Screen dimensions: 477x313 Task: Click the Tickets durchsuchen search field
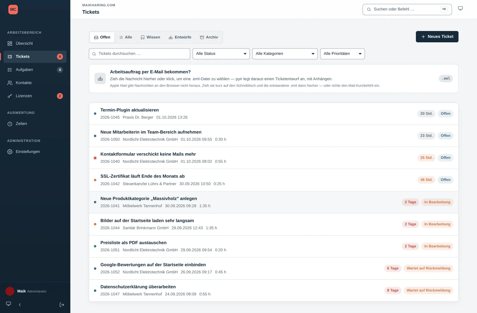click(140, 54)
